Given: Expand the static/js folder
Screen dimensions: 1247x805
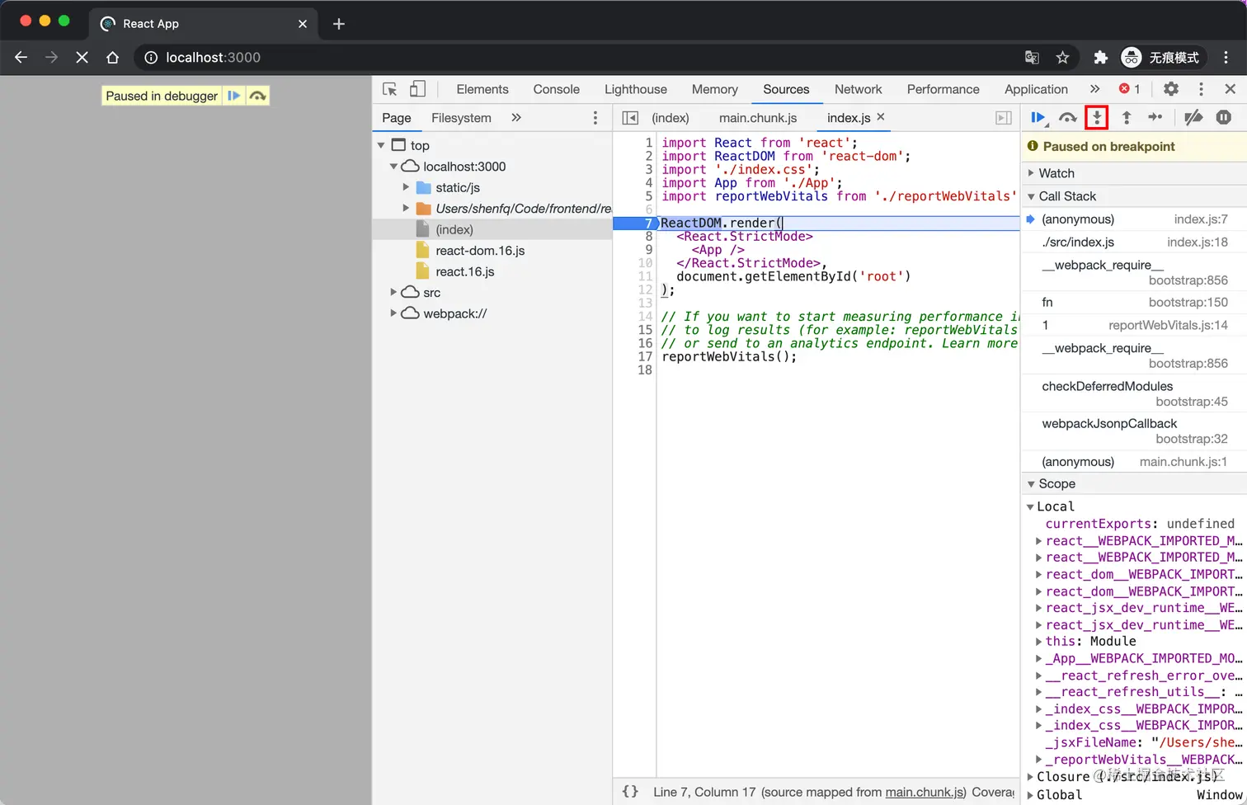Looking at the screenshot, I should point(406,187).
